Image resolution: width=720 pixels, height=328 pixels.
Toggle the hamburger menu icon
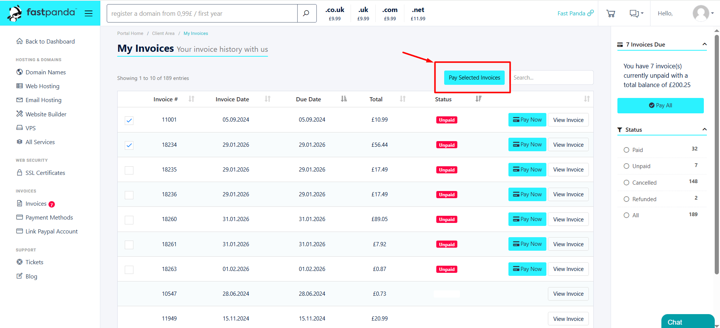89,14
